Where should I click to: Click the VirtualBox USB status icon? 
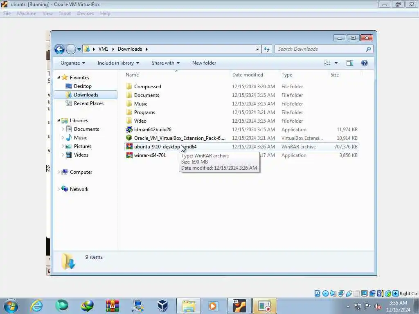pyautogui.click(x=349, y=294)
